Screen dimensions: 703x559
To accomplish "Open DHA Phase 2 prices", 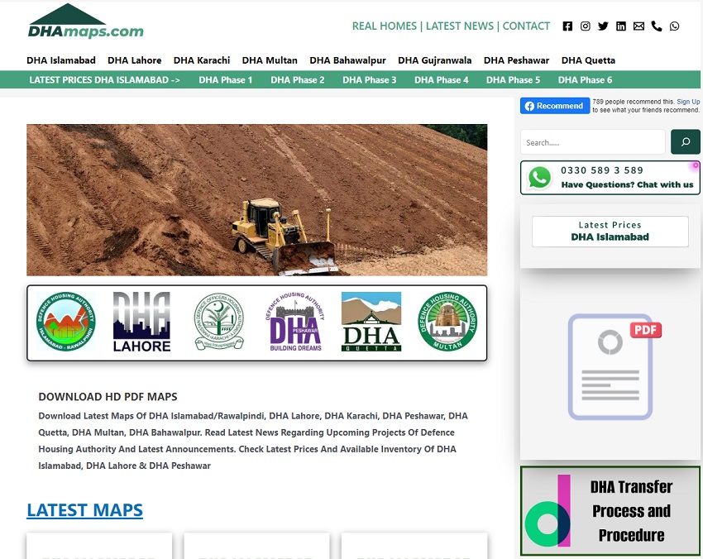I will (297, 79).
